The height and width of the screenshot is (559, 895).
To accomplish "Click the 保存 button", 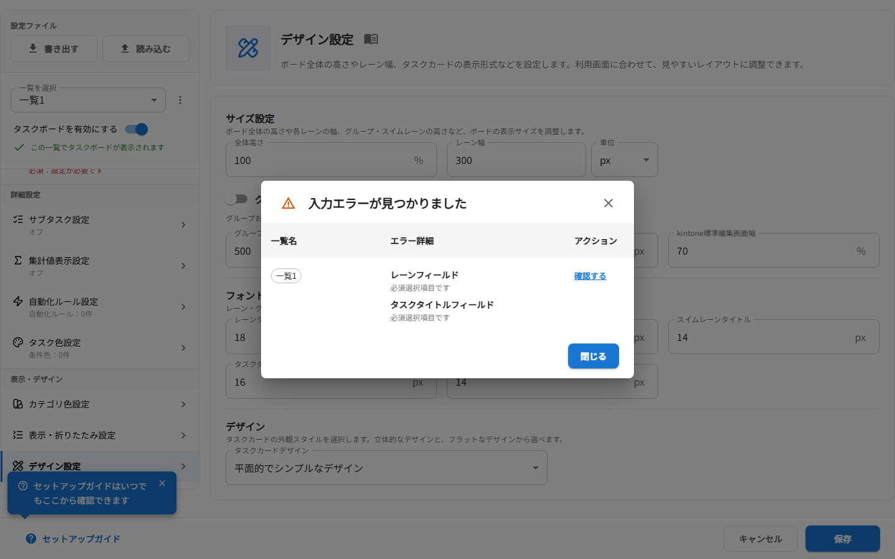I will click(843, 539).
